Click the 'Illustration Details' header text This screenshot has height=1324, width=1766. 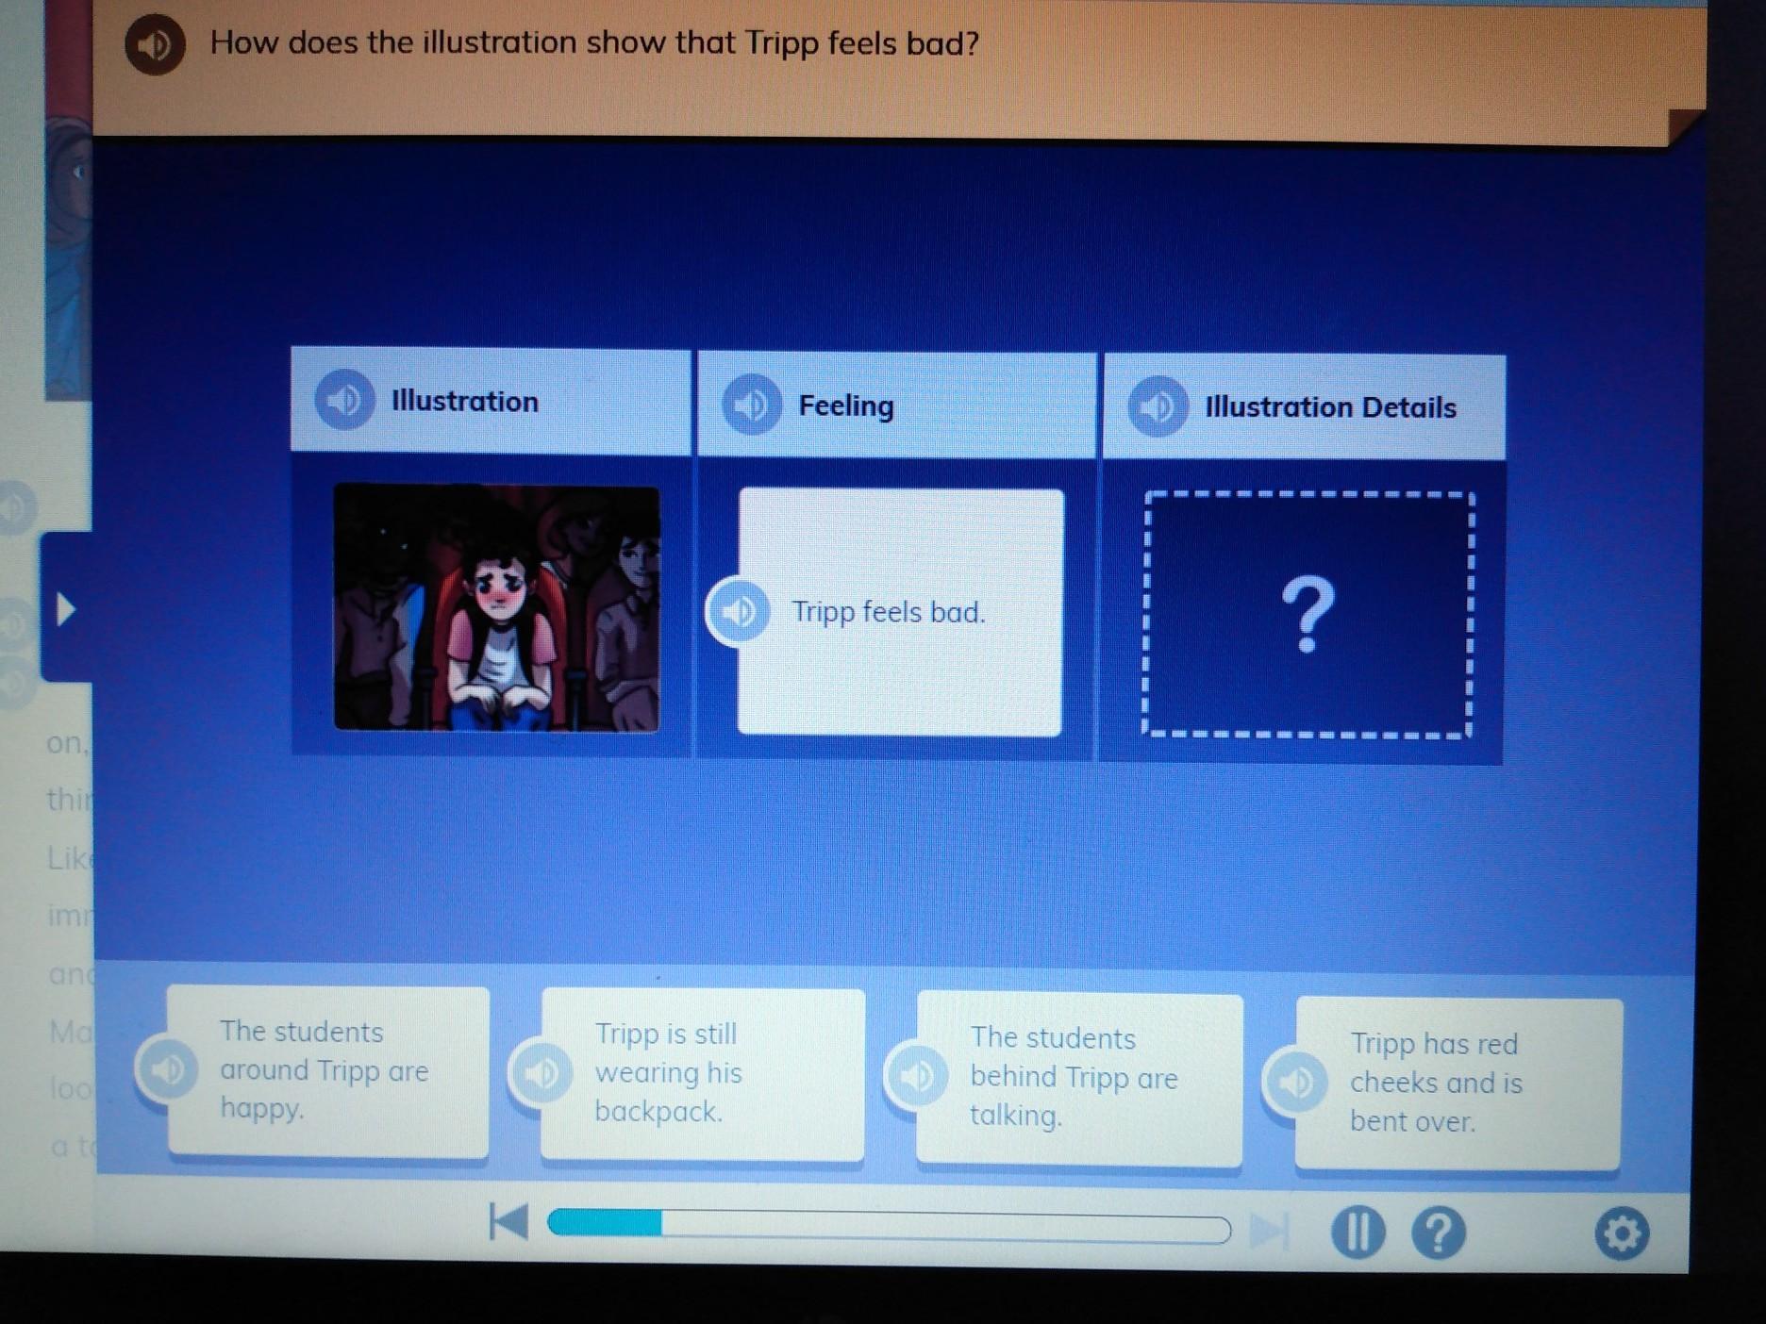(x=1330, y=407)
